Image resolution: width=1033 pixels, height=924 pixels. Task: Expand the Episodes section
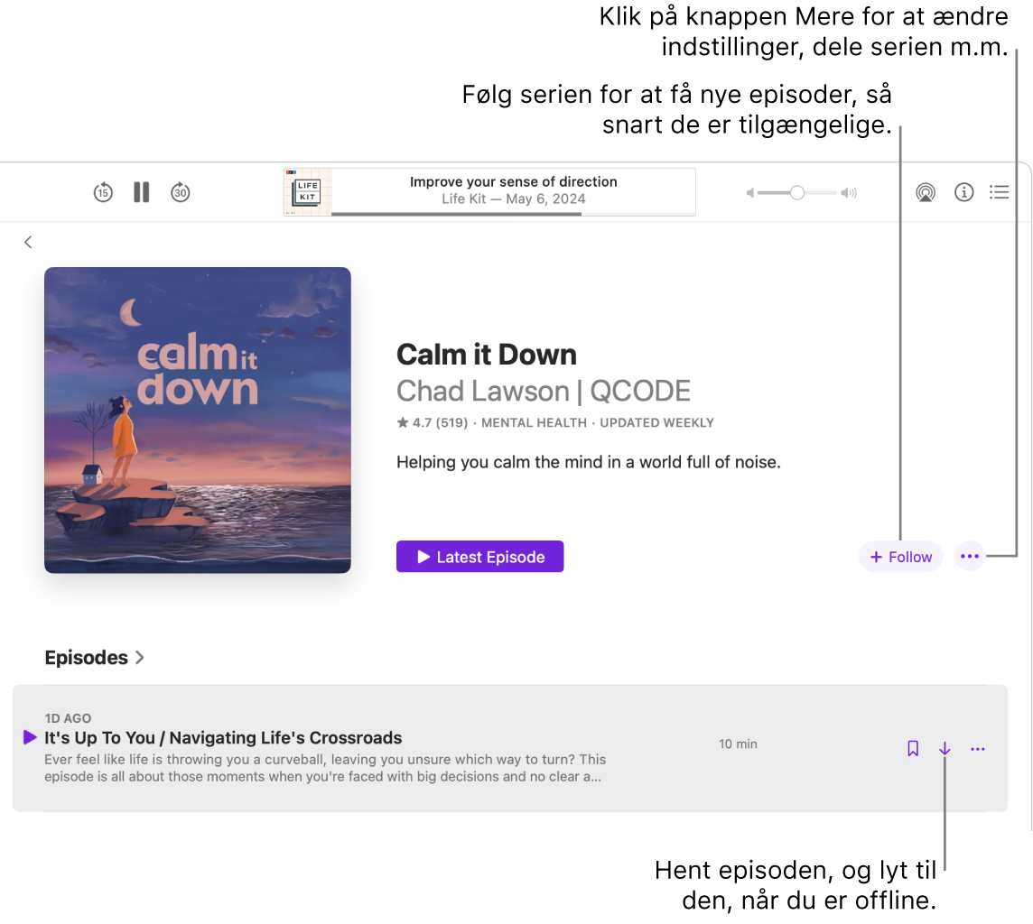click(x=95, y=658)
